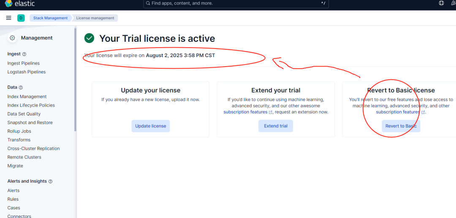Click the Management gear icon

coord(12,38)
